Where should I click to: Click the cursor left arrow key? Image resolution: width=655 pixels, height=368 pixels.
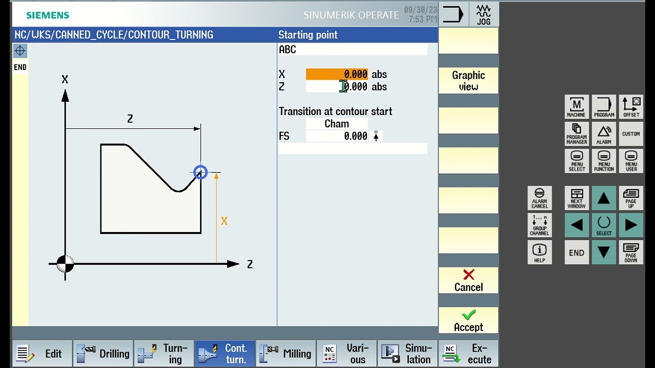576,225
